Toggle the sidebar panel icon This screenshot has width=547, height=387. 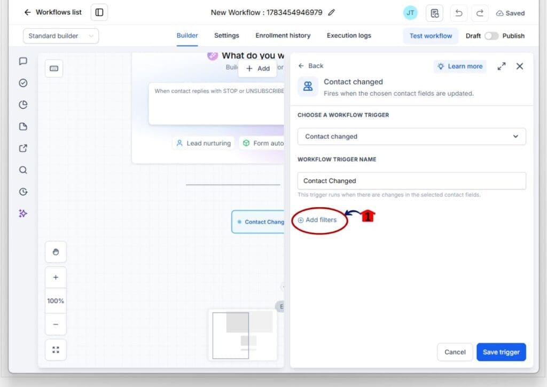point(99,13)
